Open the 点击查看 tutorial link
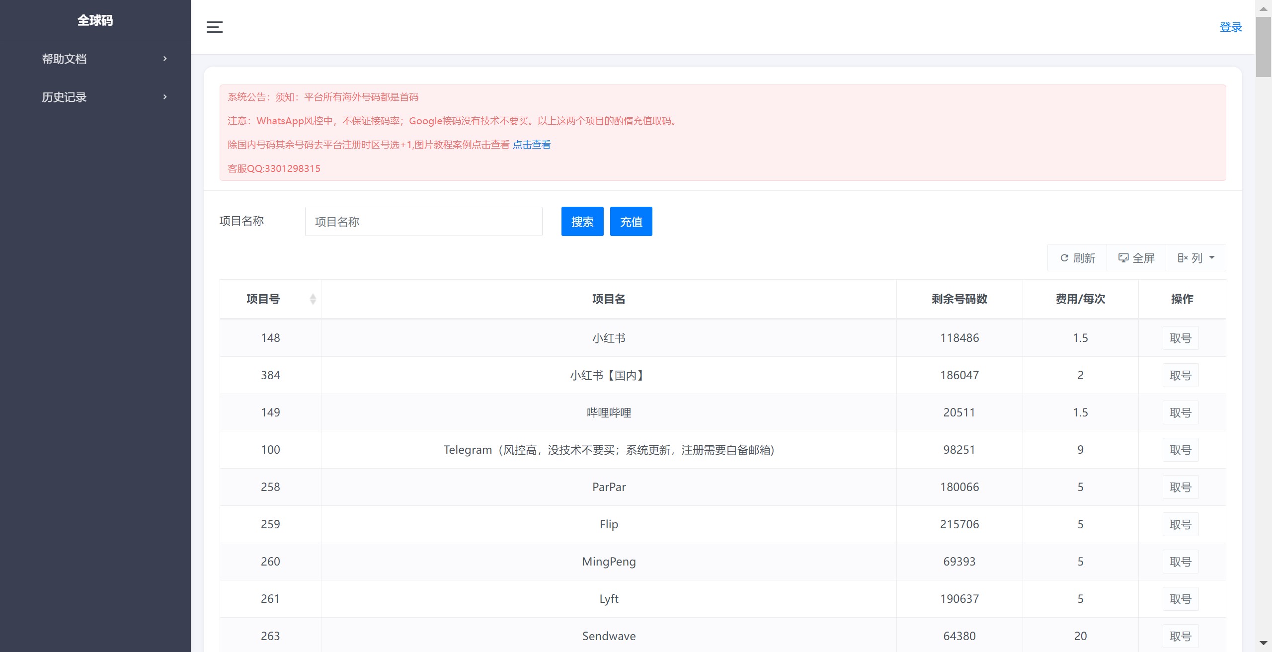1272x652 pixels. [x=532, y=145]
